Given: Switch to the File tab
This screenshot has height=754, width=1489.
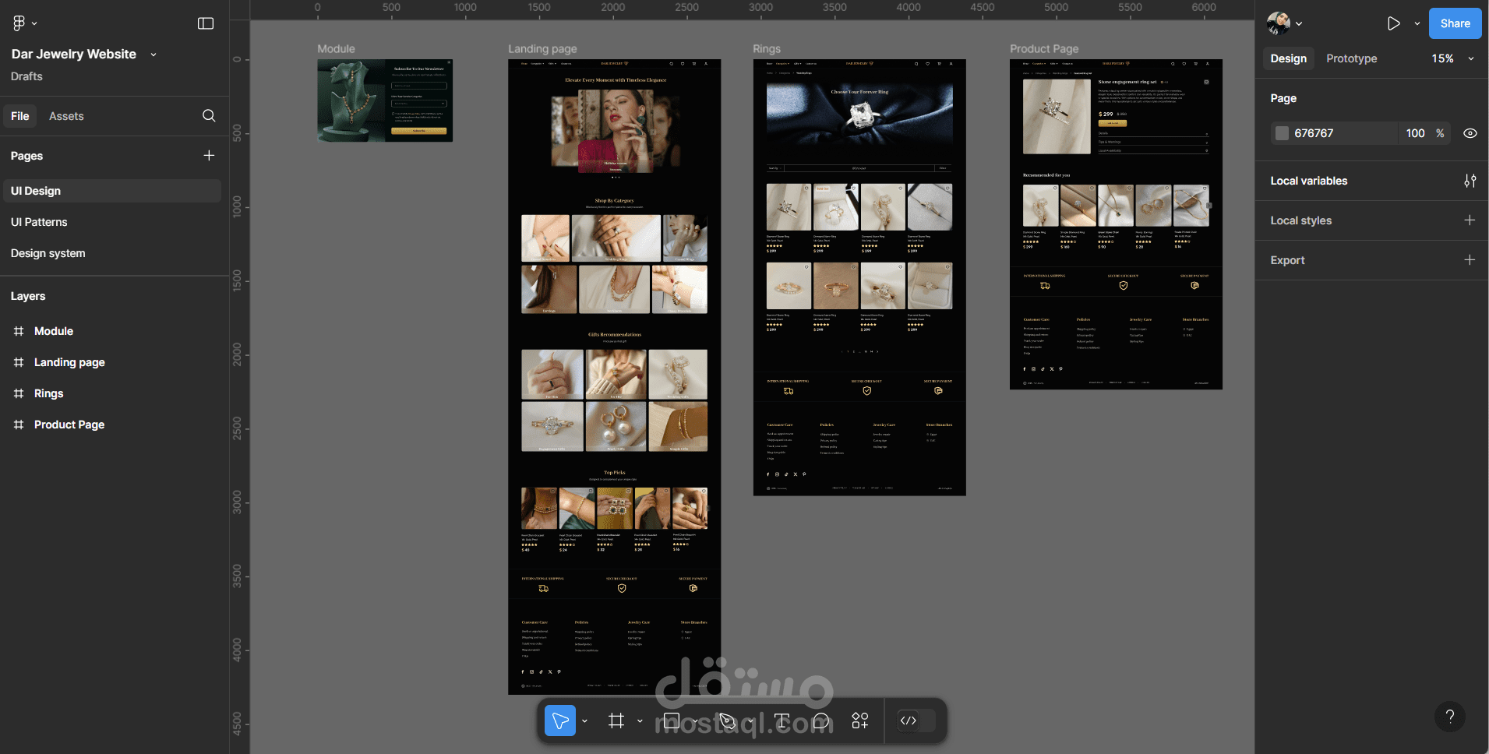Looking at the screenshot, I should pyautogui.click(x=20, y=116).
